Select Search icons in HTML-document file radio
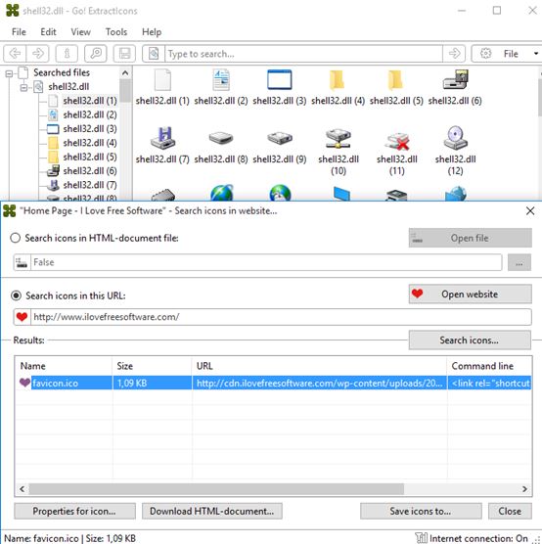Viewport: 542px width, 544px height. (16, 238)
